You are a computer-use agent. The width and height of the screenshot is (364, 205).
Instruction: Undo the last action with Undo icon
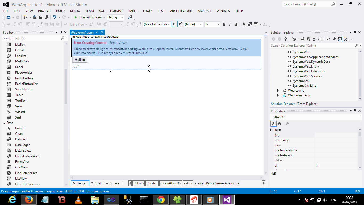coord(54,17)
